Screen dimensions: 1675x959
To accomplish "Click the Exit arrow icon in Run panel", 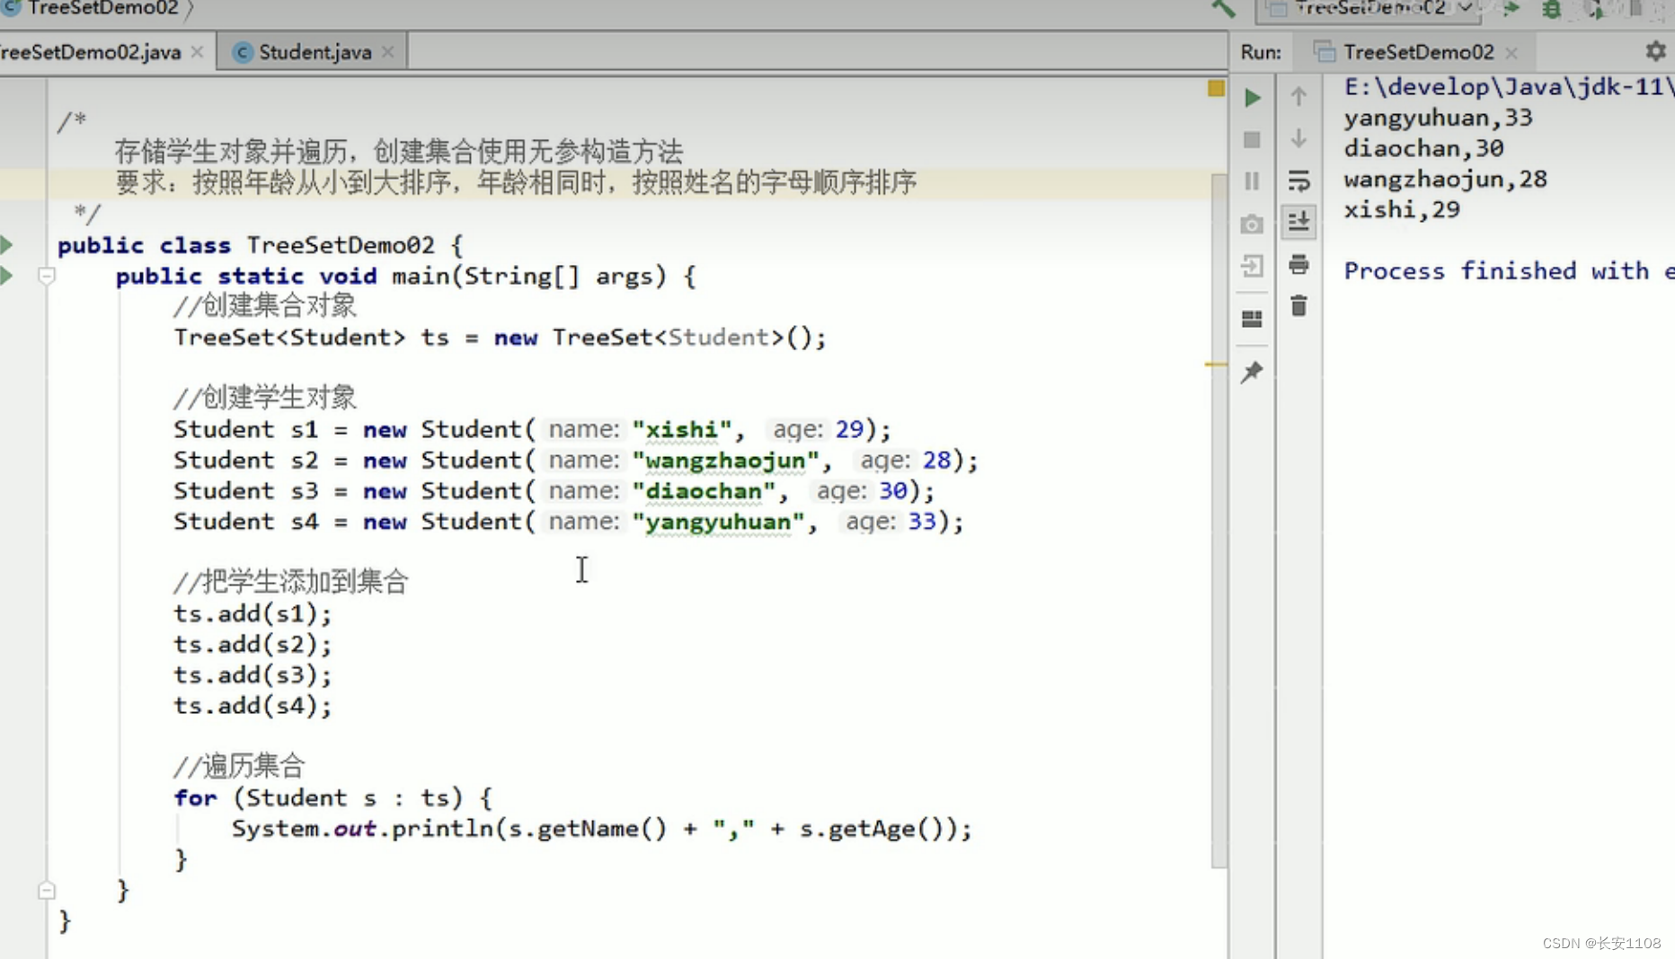I will tap(1252, 266).
